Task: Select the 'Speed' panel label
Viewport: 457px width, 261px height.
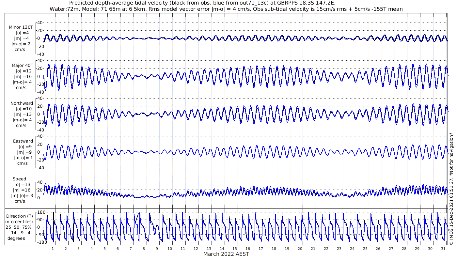Action: [x=20, y=179]
